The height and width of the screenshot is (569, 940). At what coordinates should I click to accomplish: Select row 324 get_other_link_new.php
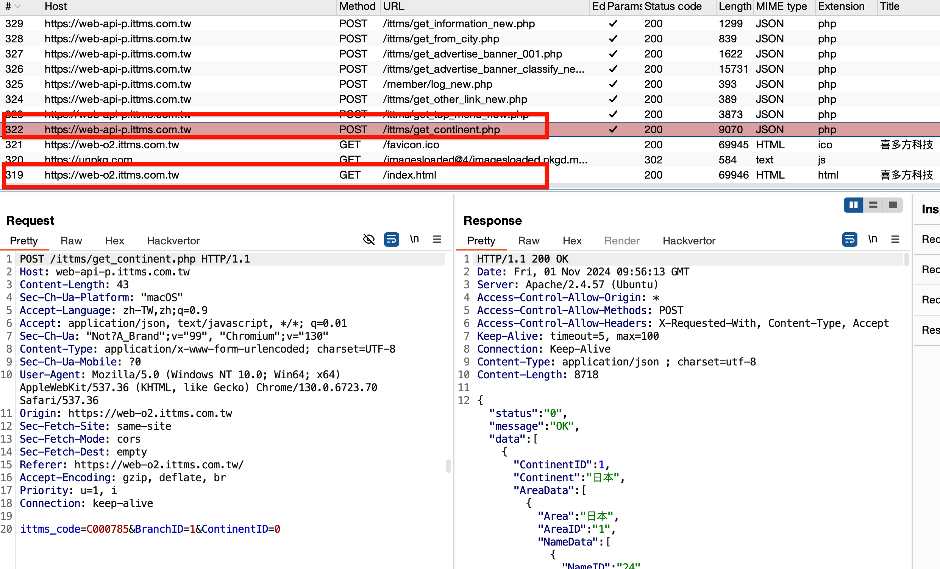point(470,99)
